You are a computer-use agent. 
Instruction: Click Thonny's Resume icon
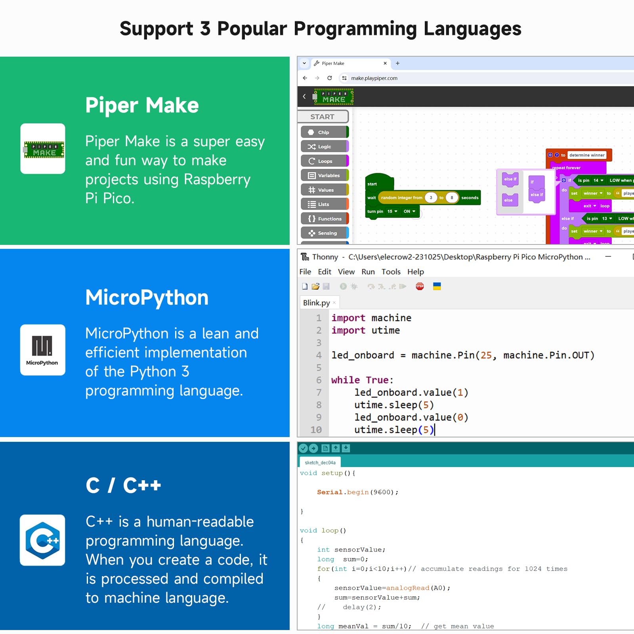[403, 286]
